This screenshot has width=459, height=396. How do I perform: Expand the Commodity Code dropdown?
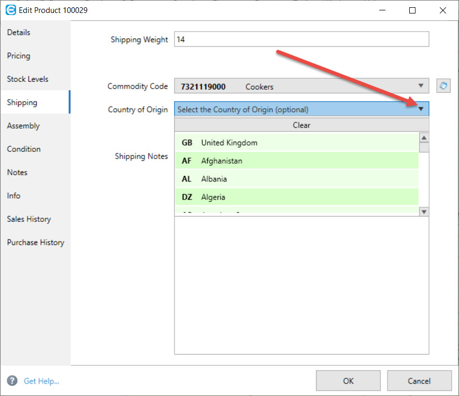[x=420, y=86]
